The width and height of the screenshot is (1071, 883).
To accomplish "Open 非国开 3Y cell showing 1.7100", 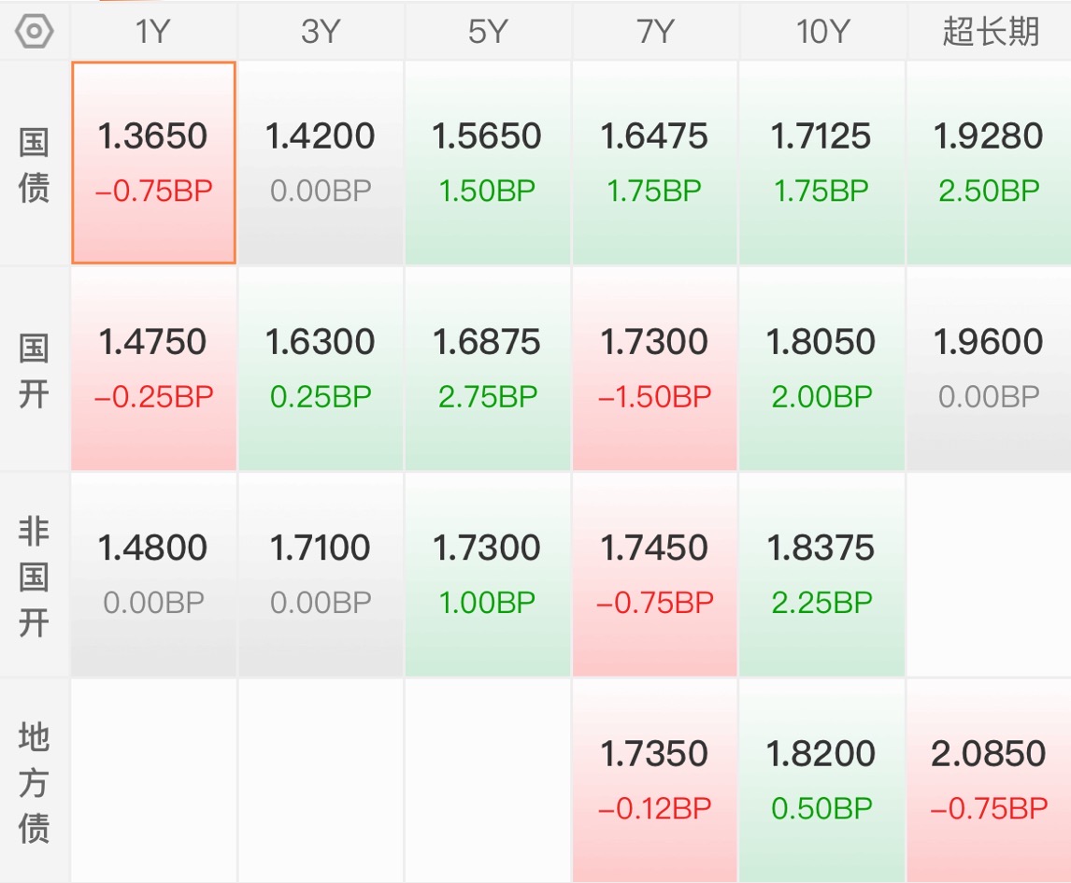I will [x=321, y=575].
